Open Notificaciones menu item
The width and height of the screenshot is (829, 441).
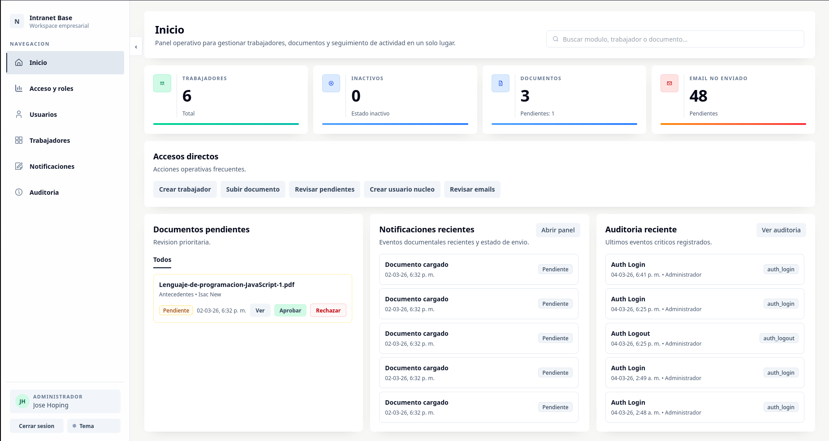[x=65, y=167]
